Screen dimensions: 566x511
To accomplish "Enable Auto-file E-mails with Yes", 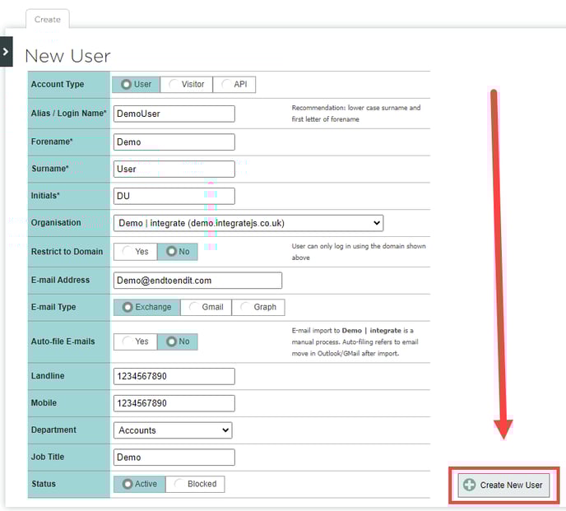I will click(x=135, y=341).
